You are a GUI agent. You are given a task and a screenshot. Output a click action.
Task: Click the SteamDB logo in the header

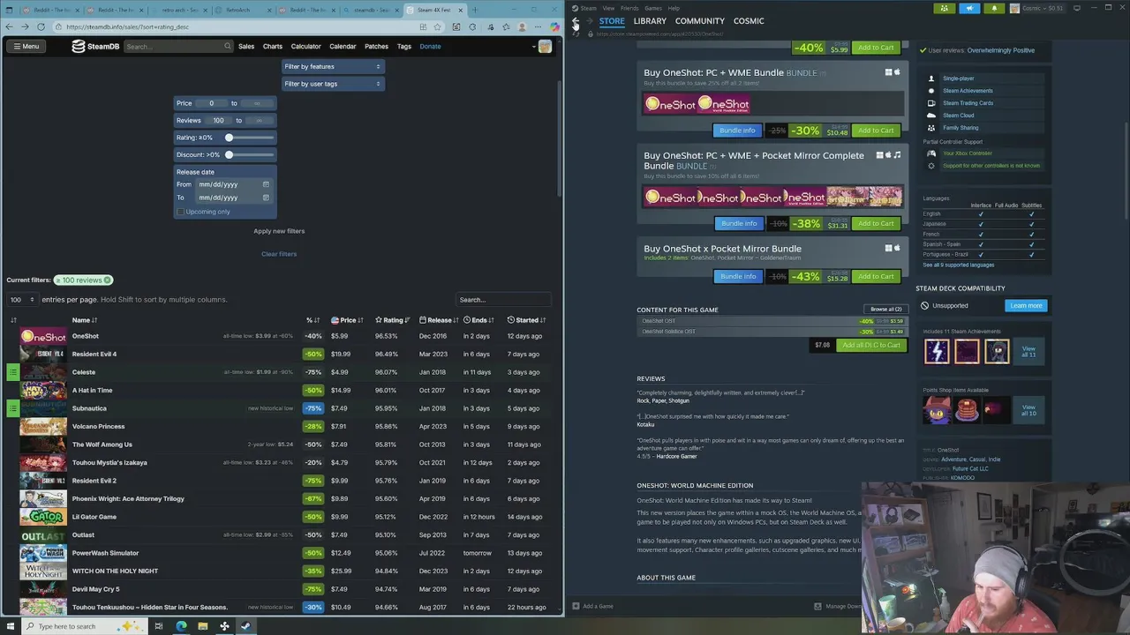point(94,46)
